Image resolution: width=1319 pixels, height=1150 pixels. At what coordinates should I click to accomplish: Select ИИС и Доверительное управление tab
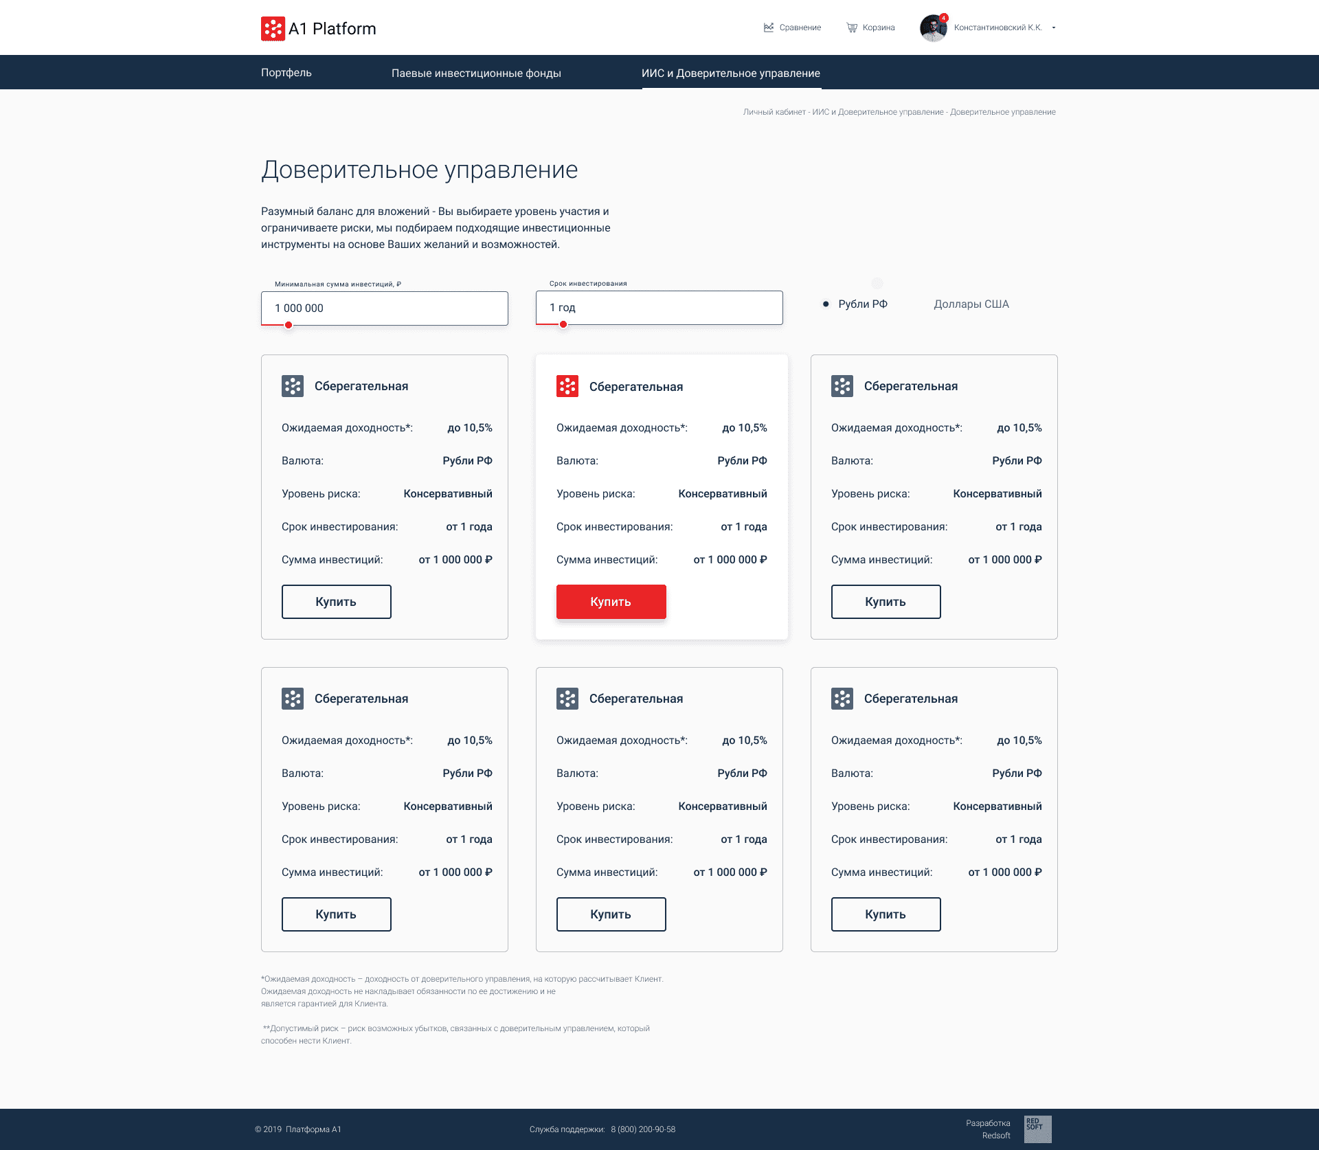click(731, 73)
